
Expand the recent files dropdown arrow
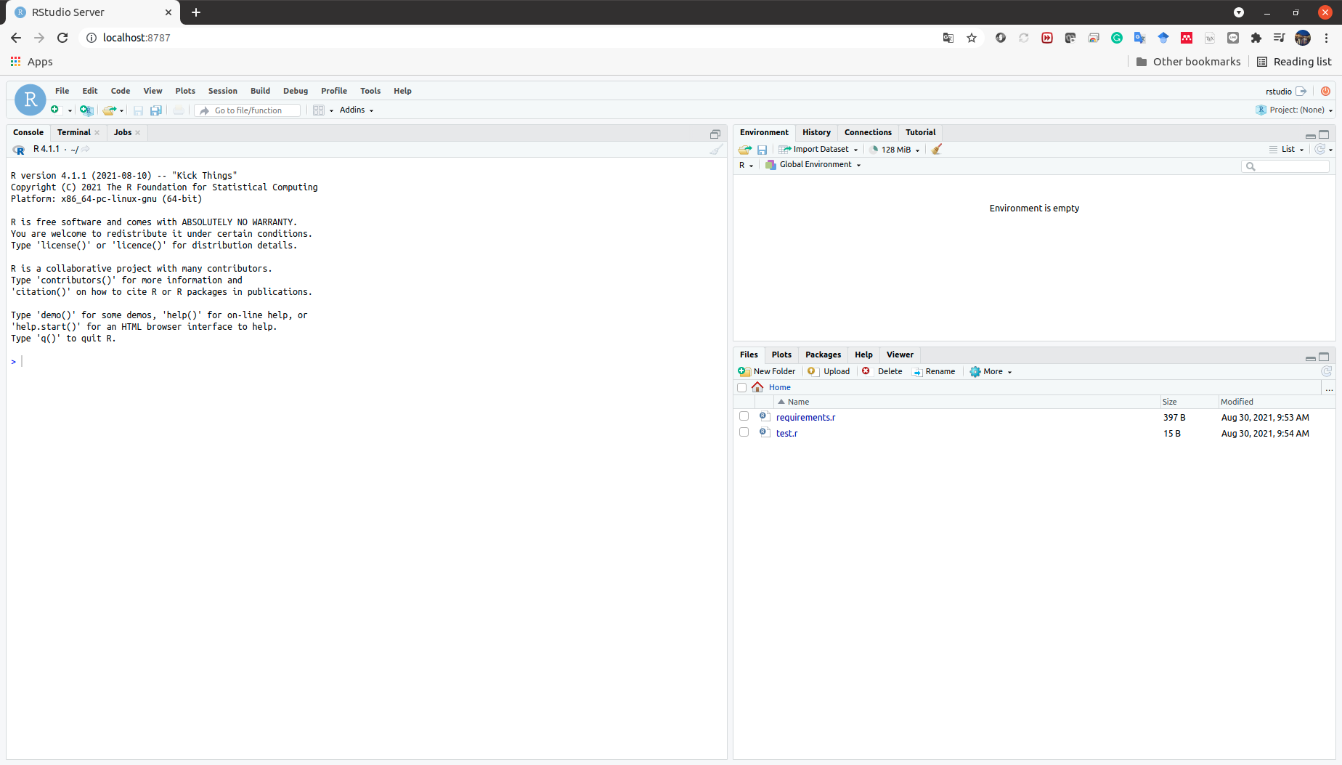pos(121,110)
